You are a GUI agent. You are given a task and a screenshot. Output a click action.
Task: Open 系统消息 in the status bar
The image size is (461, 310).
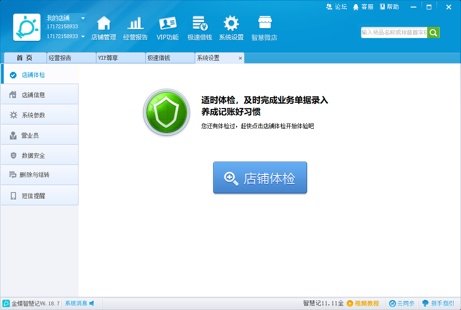tap(76, 303)
